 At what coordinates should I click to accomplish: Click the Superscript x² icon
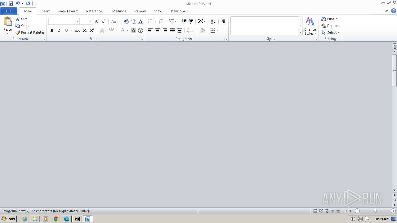click(x=92, y=30)
